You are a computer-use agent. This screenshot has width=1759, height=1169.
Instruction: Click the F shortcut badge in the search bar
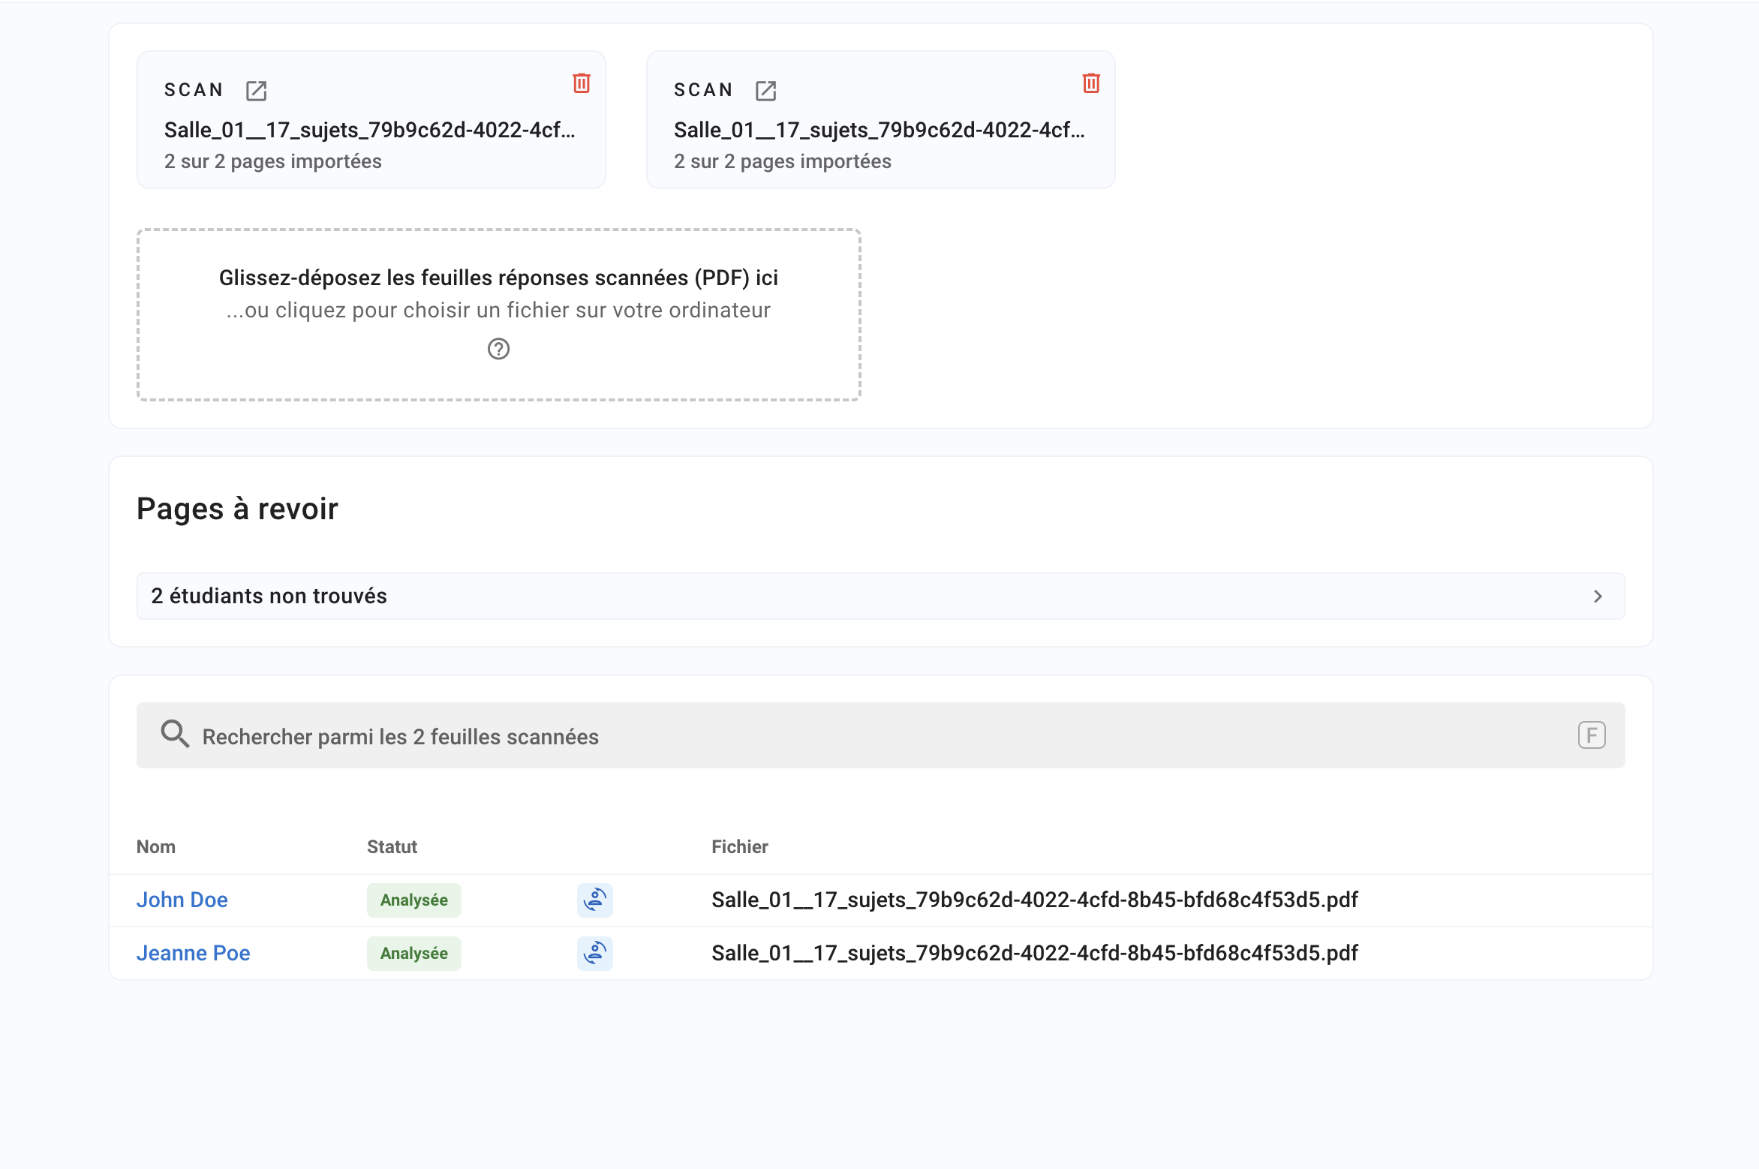pos(1591,735)
